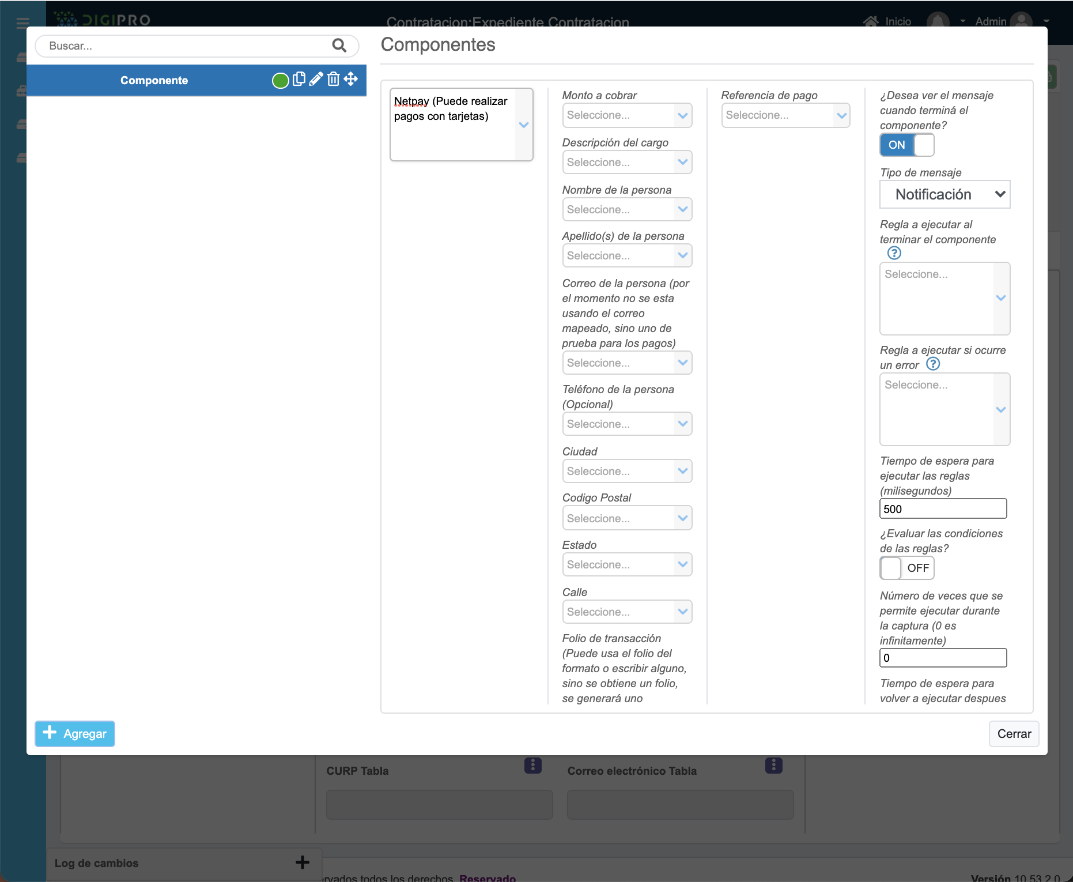This screenshot has height=882, width=1073.
Task: Click the wait time milliseconds field
Action: click(x=942, y=509)
